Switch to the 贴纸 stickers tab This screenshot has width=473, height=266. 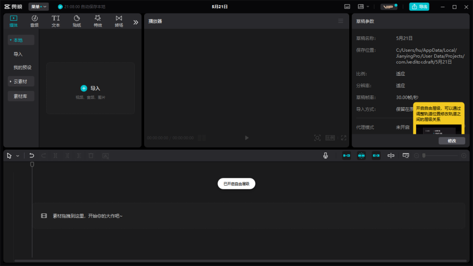coord(77,21)
